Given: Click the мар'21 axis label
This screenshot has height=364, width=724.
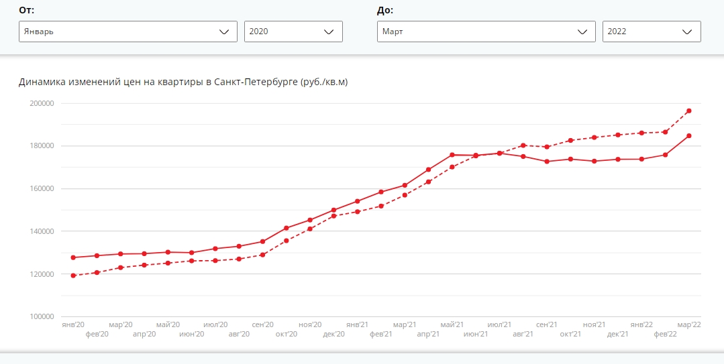Looking at the screenshot, I should (405, 325).
